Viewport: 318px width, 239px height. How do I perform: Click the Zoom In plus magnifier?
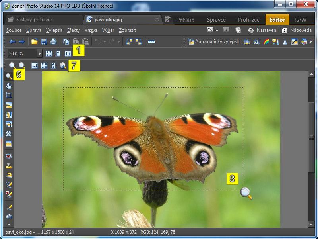pyautogui.click(x=12, y=65)
